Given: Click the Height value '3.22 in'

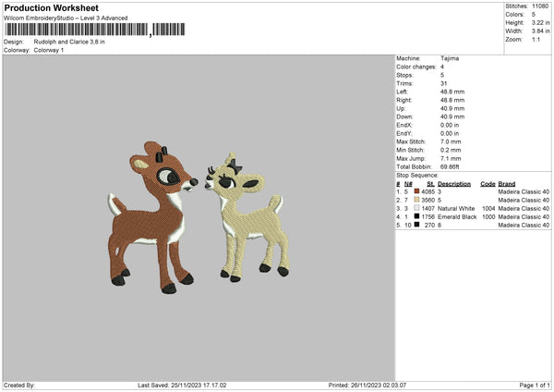Looking at the screenshot, I should coord(540,22).
